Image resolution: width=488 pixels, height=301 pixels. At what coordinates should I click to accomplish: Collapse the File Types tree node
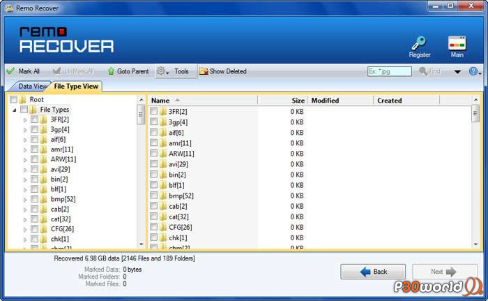[x=15, y=110]
